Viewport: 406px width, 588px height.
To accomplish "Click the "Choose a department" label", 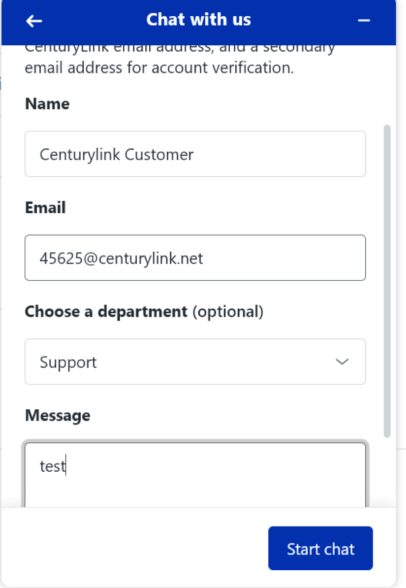I will (144, 312).
